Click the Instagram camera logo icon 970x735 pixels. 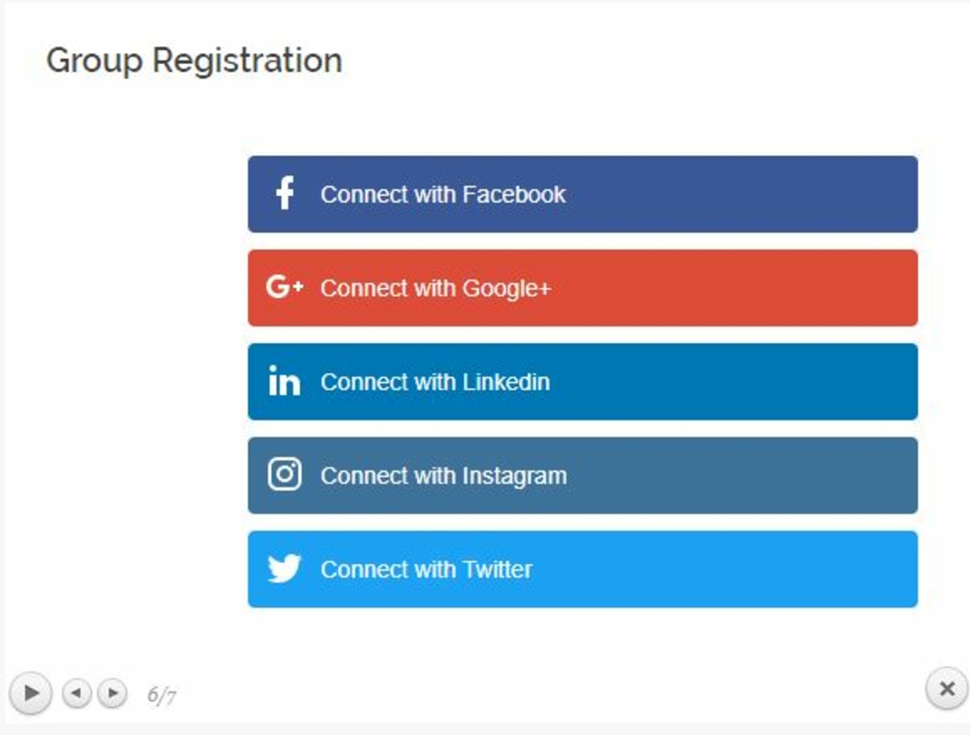click(284, 475)
